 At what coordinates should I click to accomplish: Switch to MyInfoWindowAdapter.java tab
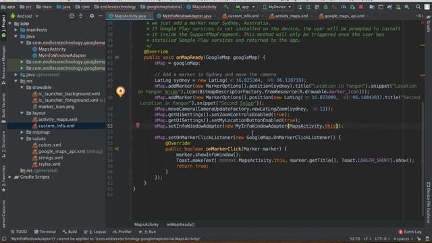coord(187,16)
